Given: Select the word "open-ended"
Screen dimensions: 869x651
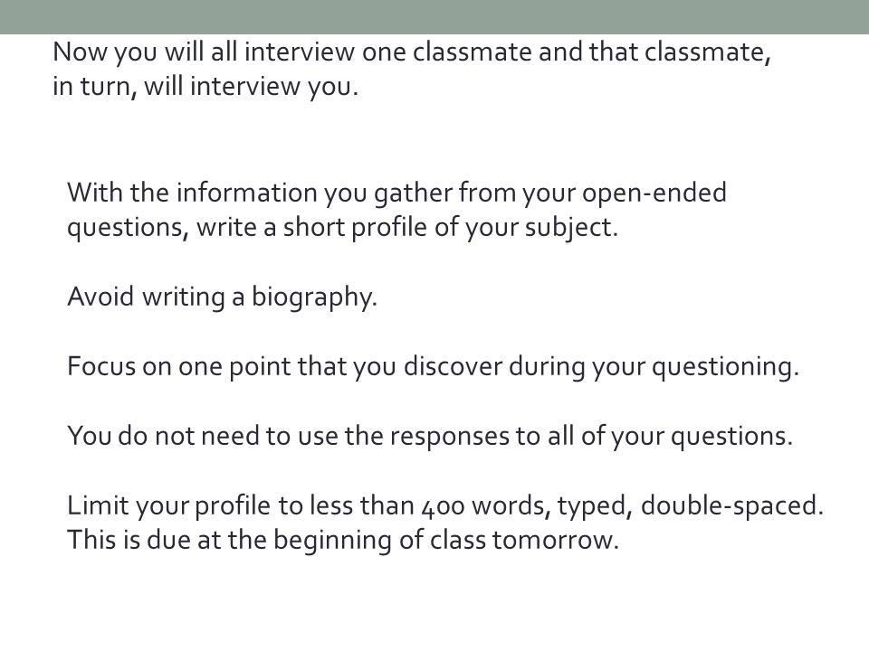Looking at the screenshot, I should (x=654, y=193).
